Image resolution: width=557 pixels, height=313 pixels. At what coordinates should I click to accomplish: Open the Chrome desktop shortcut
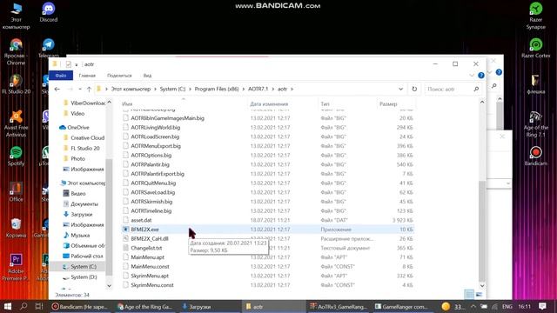pyautogui.click(x=16, y=52)
